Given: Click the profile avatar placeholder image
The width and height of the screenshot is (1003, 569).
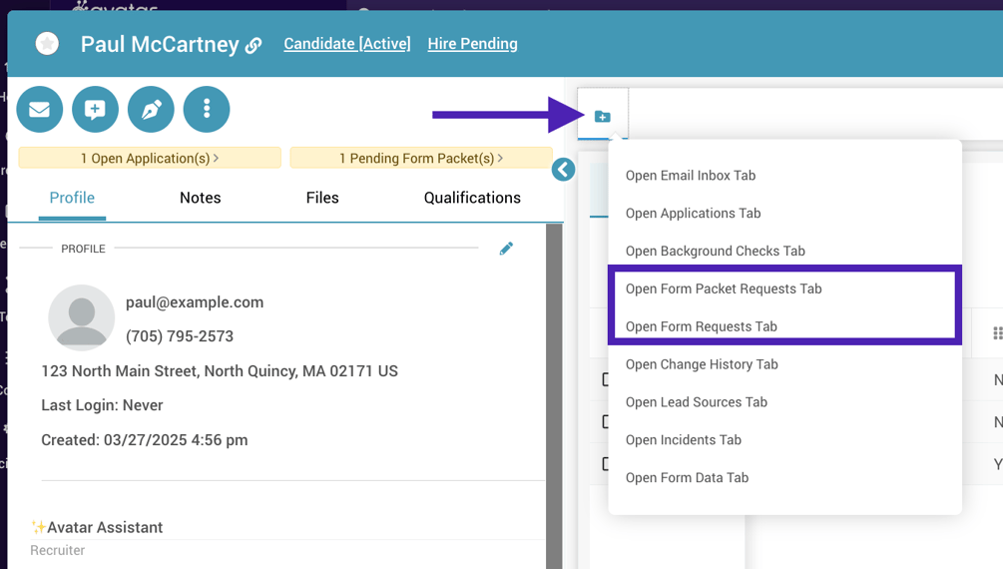Looking at the screenshot, I should [x=81, y=317].
